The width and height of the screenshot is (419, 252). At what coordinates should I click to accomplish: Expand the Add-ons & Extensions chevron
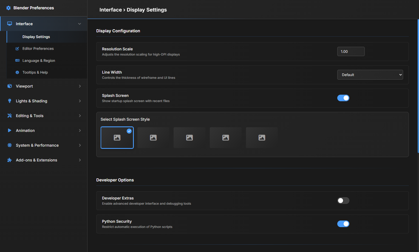click(80, 160)
